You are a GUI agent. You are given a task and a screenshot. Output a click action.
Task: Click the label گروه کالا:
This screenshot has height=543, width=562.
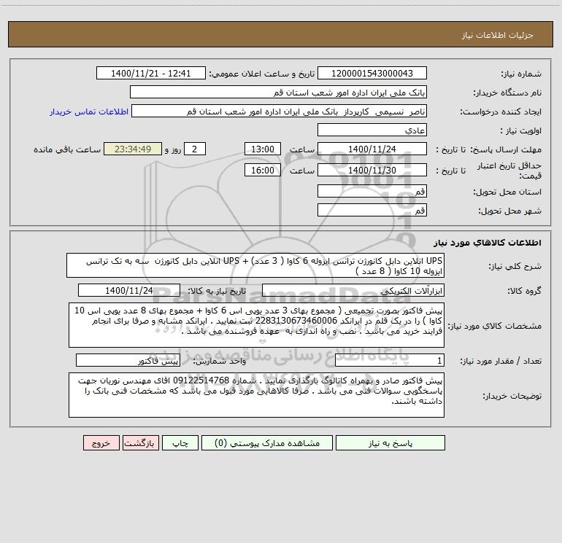tap(524, 291)
